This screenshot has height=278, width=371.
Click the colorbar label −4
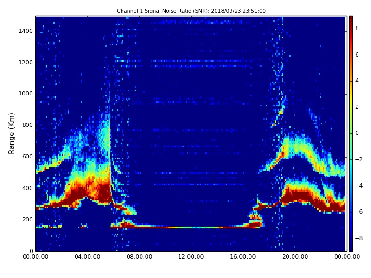point(358,186)
